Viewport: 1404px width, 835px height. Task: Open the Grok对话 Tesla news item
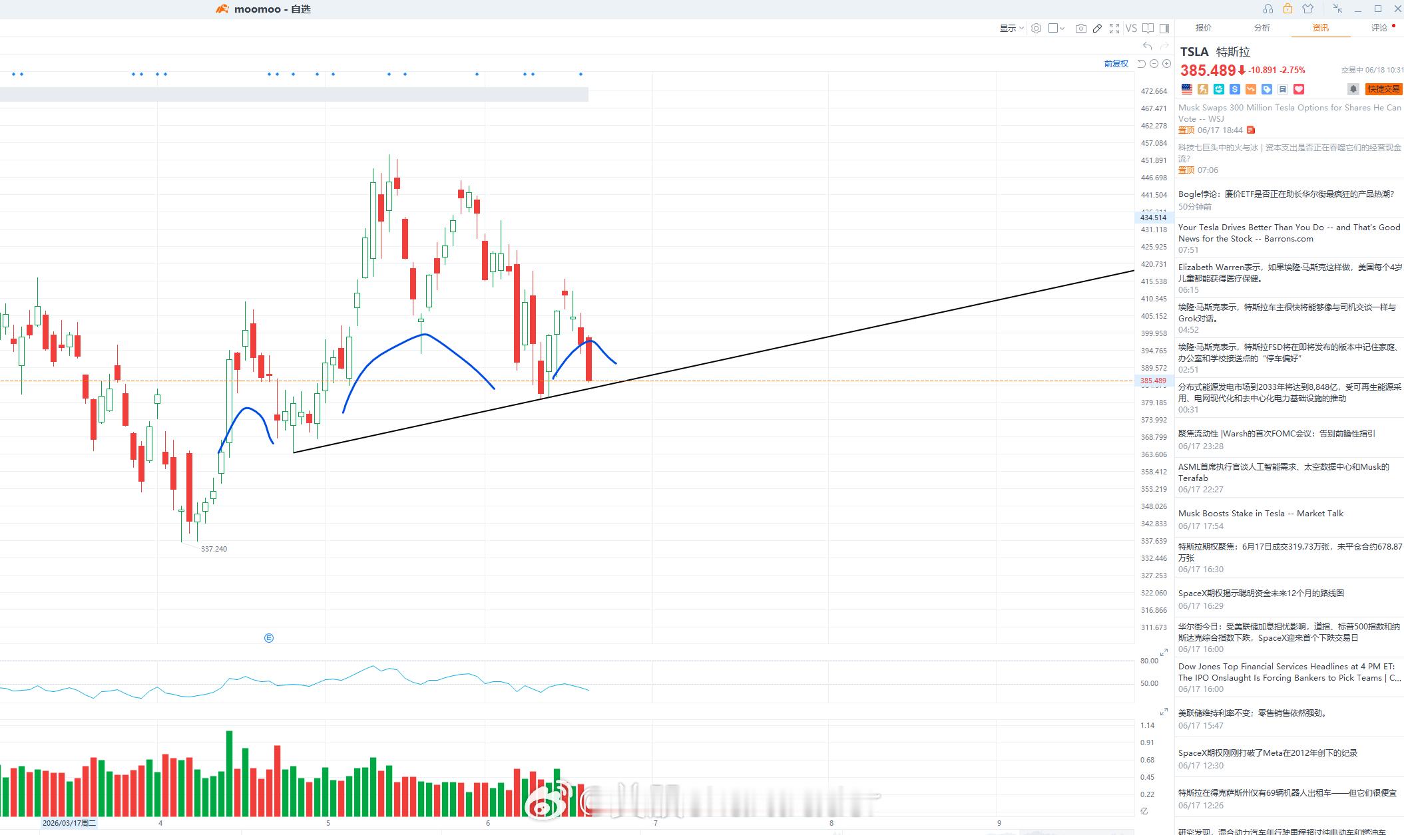click(1289, 318)
